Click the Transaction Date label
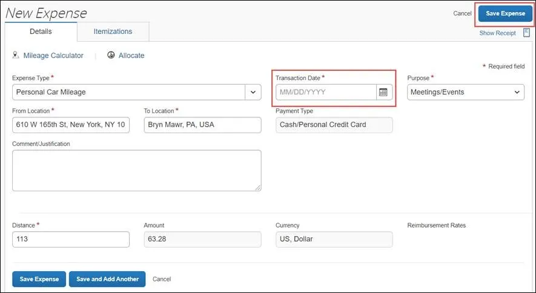Viewport: 536px width, 293px height. [298, 78]
